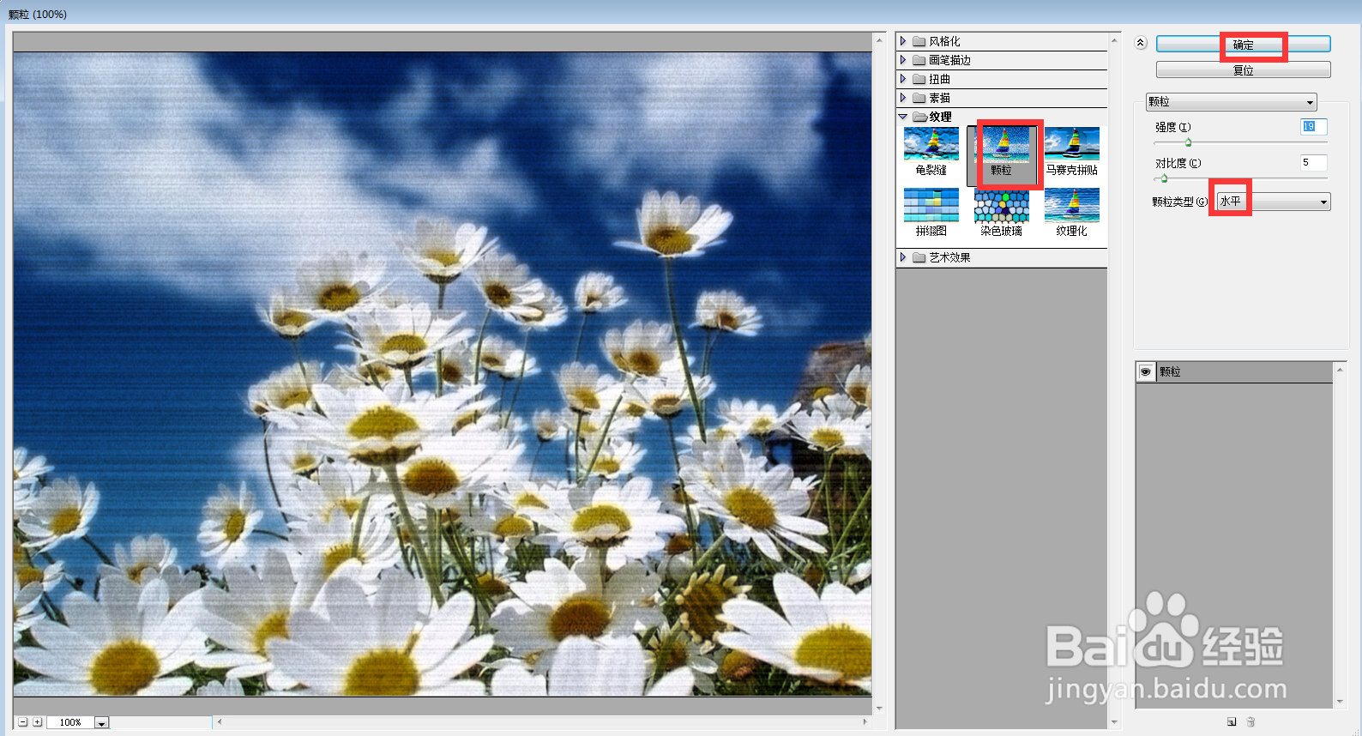This screenshot has width=1362, height=736.
Task: Toggle visibility of the 颗粒 effect layer
Action: [1146, 372]
